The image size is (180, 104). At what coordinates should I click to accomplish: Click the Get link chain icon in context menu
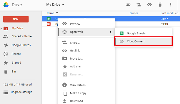point(64,51)
